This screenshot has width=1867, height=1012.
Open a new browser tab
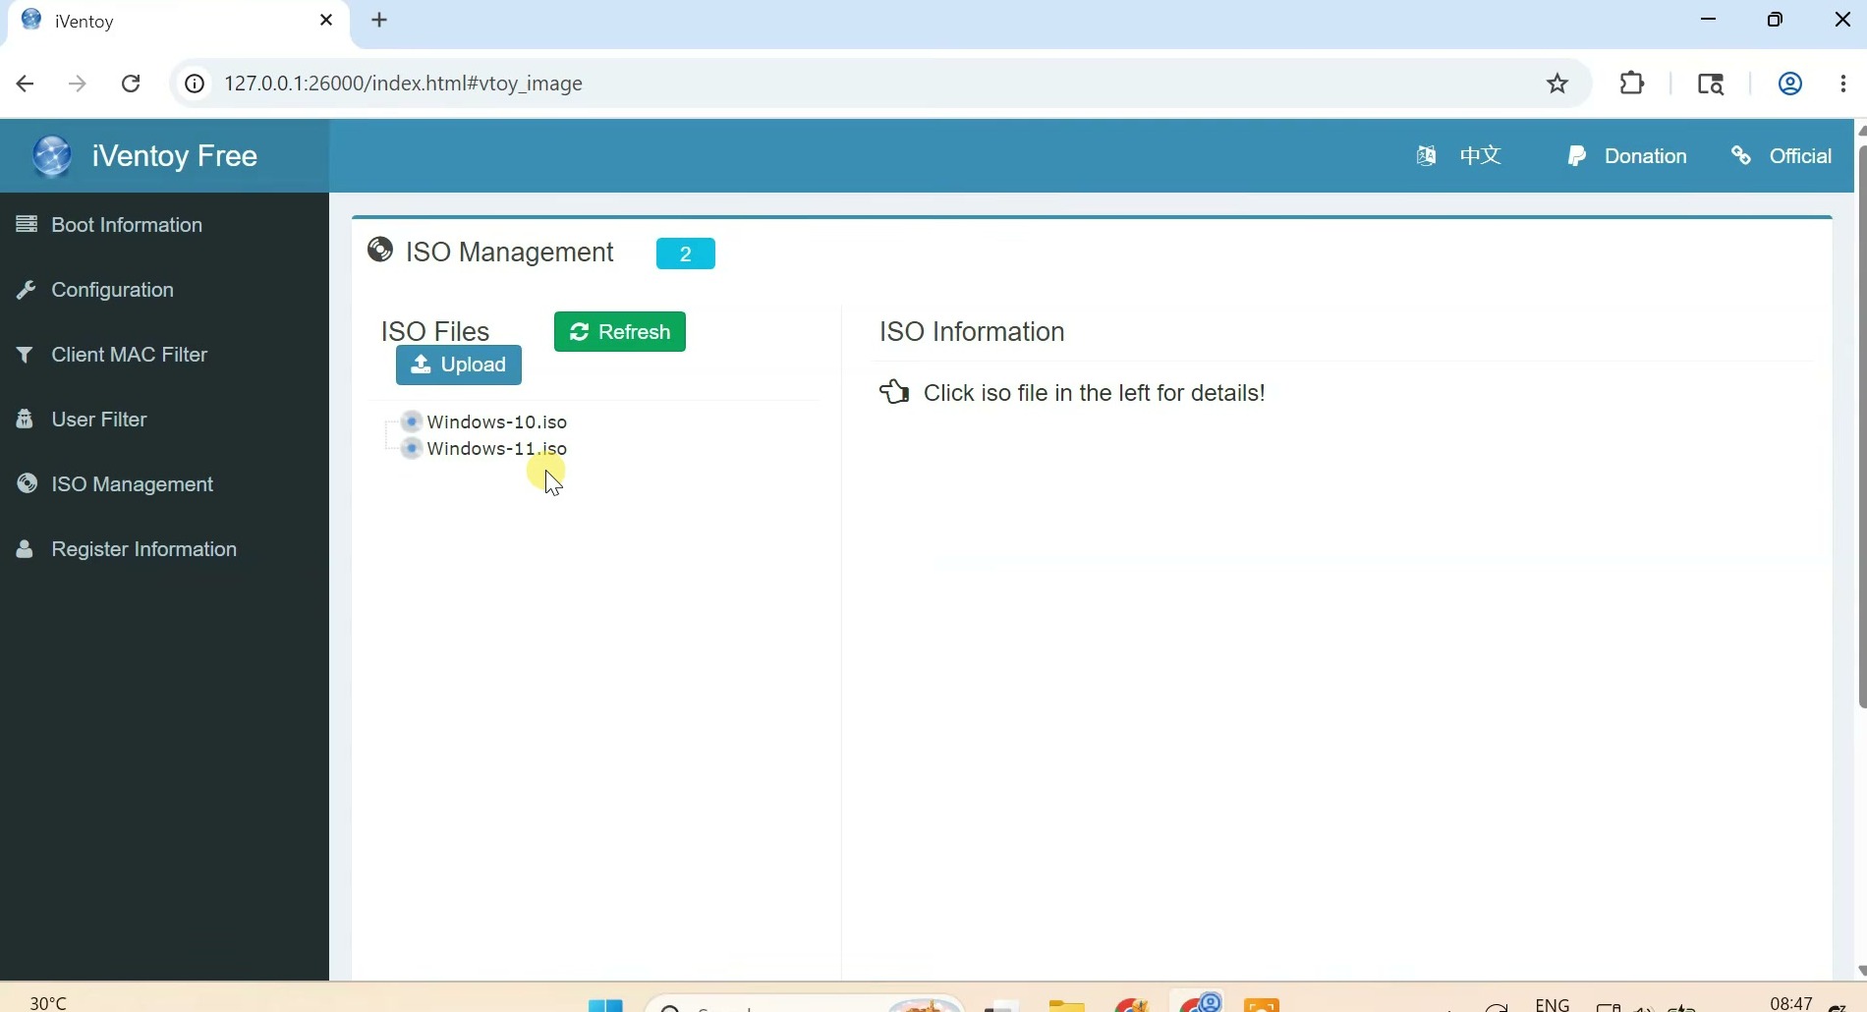pos(380,21)
